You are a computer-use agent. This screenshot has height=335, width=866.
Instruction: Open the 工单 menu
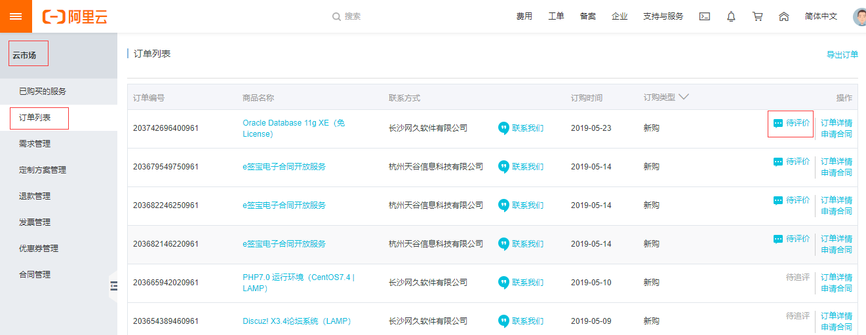[556, 16]
